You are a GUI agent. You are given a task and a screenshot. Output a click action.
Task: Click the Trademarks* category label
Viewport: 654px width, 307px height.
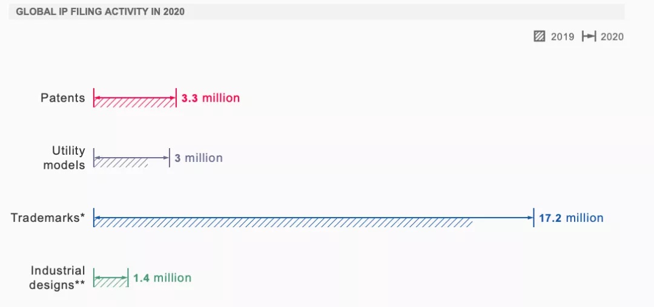(x=48, y=218)
